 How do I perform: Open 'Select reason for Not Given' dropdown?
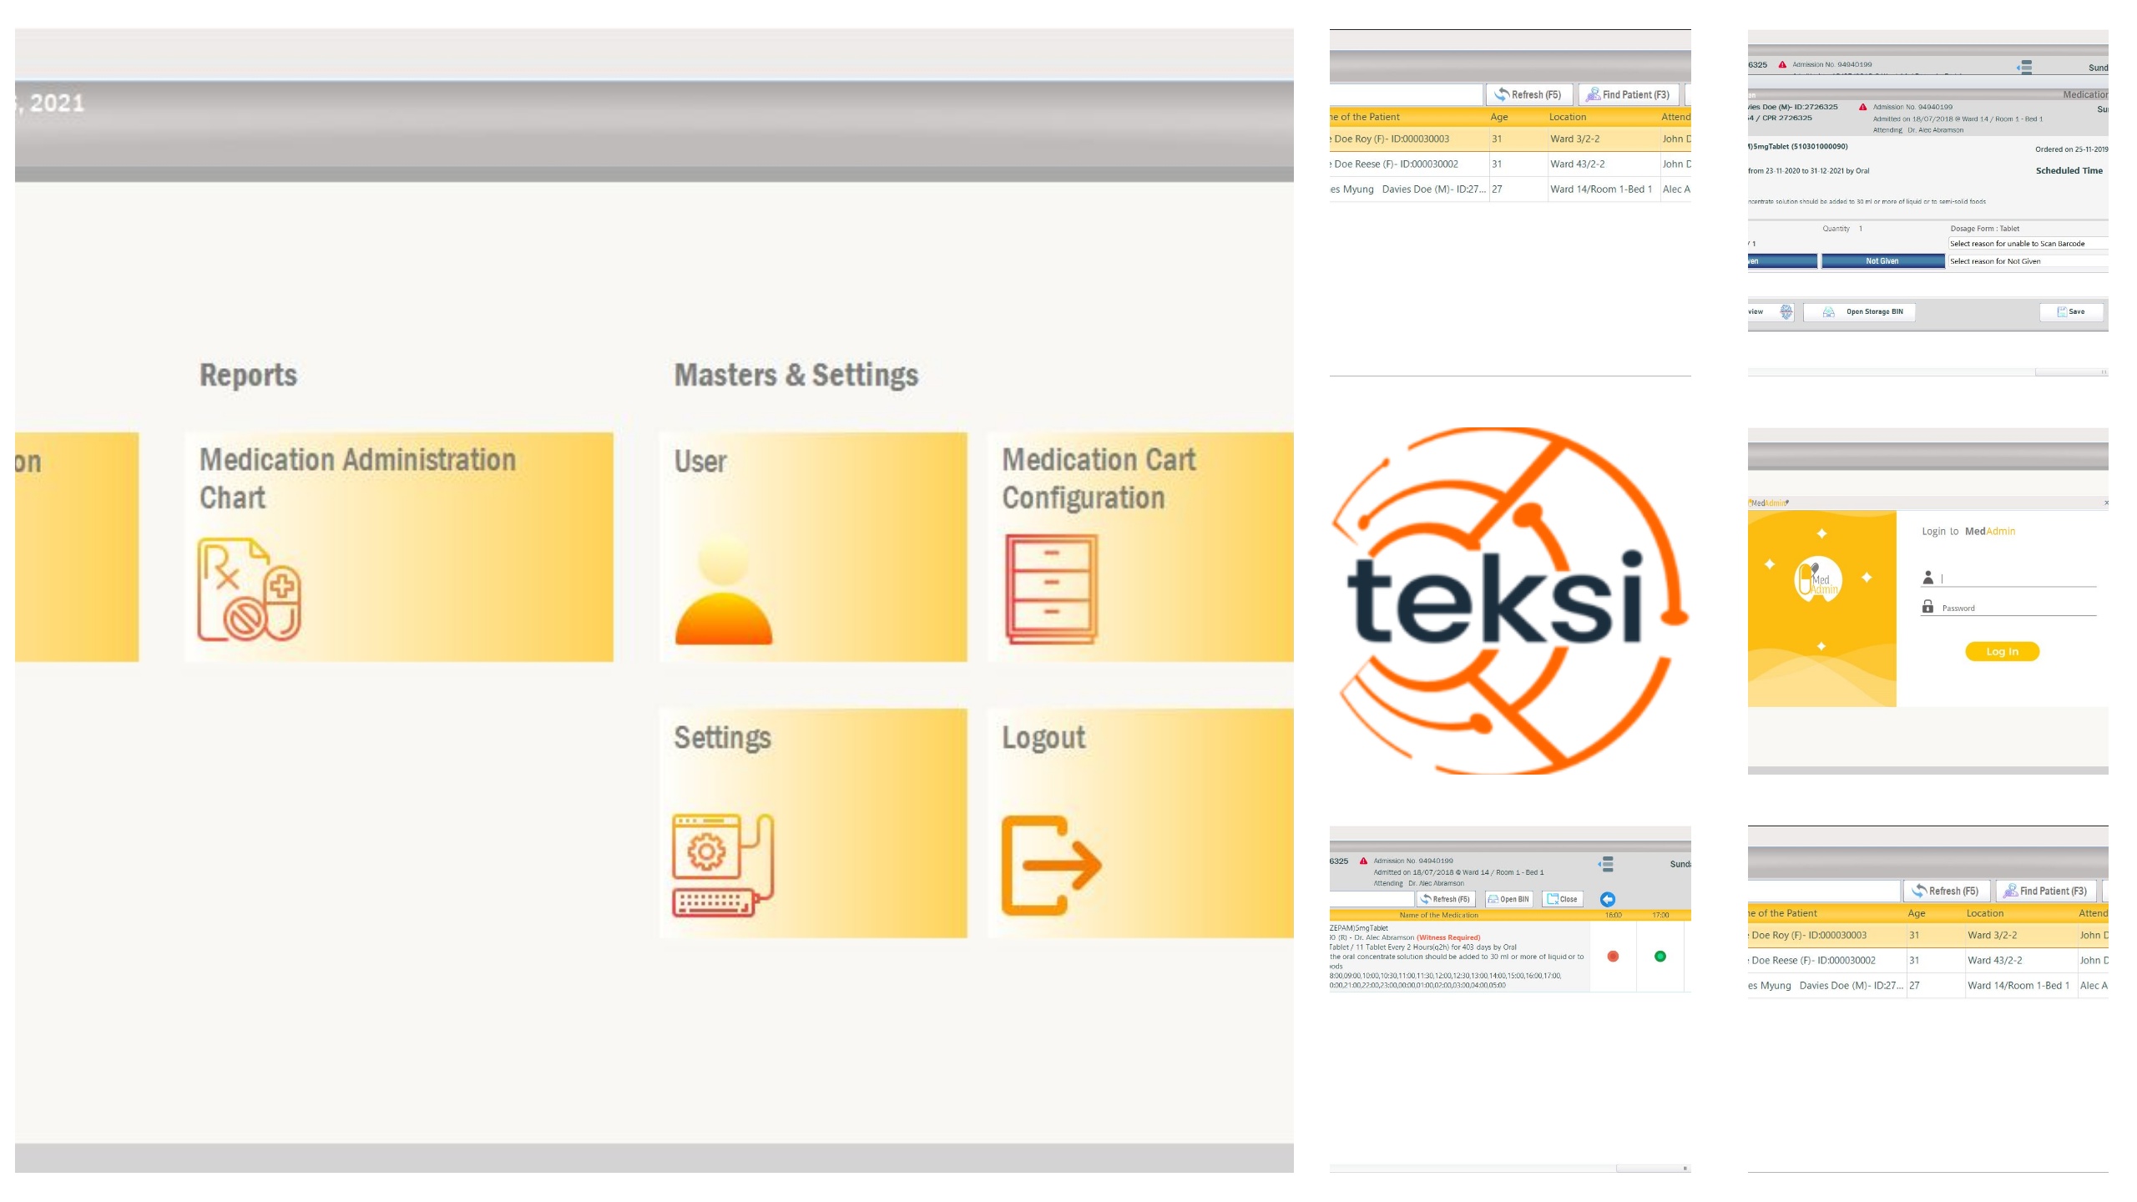point(2028,261)
